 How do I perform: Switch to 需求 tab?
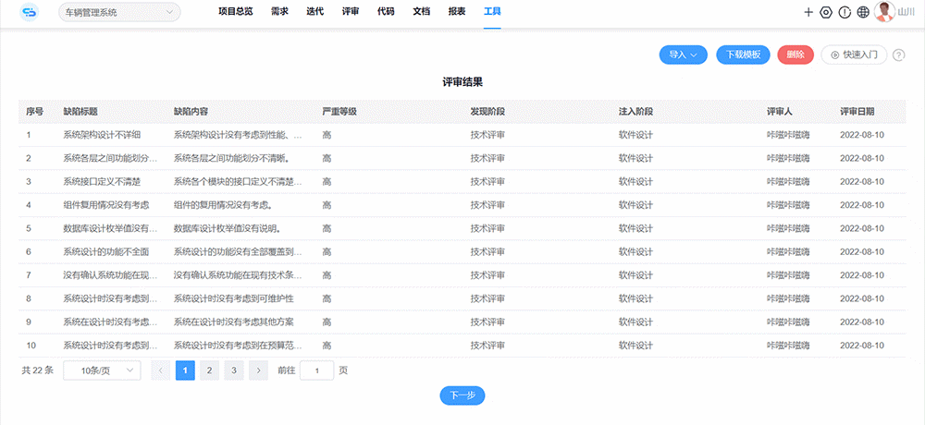279,11
